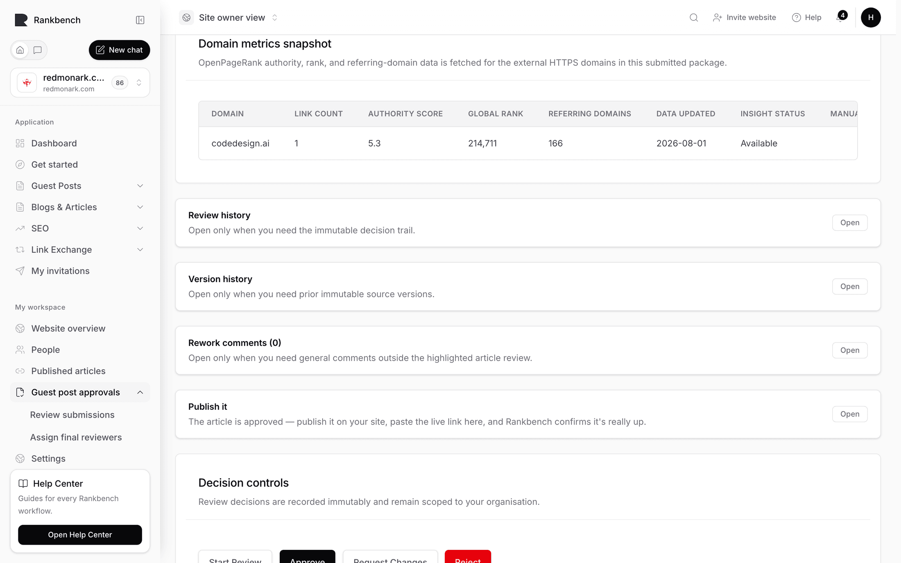
Task: Collapse the sidebar panel icon
Action: click(140, 20)
